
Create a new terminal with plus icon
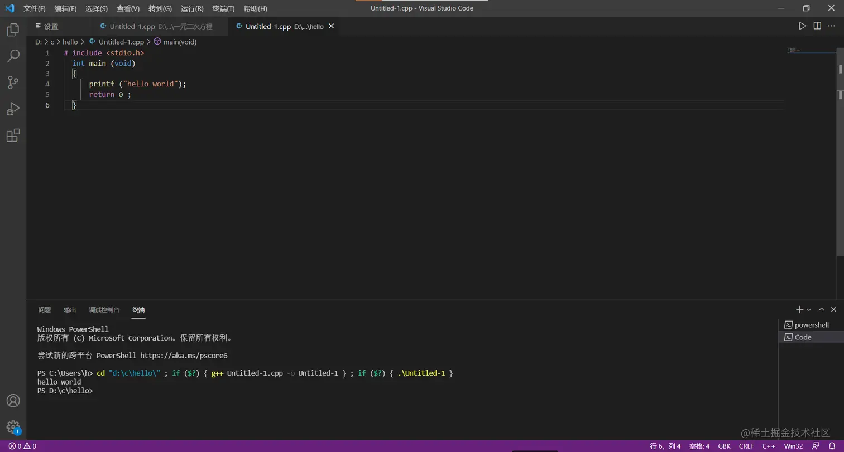[799, 309]
